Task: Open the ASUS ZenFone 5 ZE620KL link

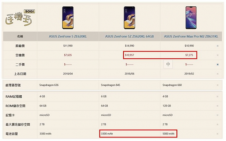Action: [x=68, y=36]
